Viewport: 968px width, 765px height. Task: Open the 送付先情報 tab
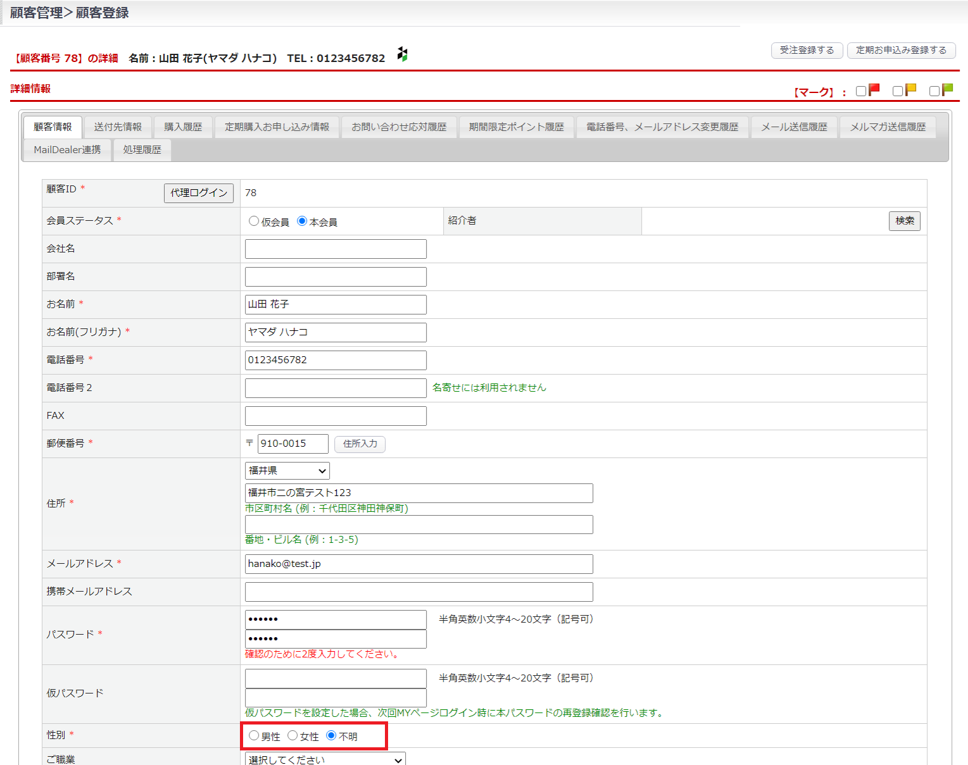click(x=118, y=127)
